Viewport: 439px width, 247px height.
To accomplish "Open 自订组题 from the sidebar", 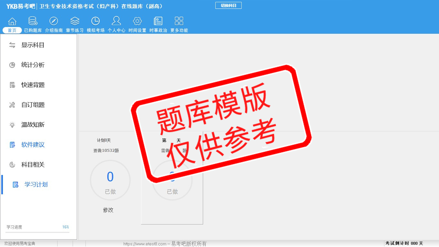I will click(32, 105).
